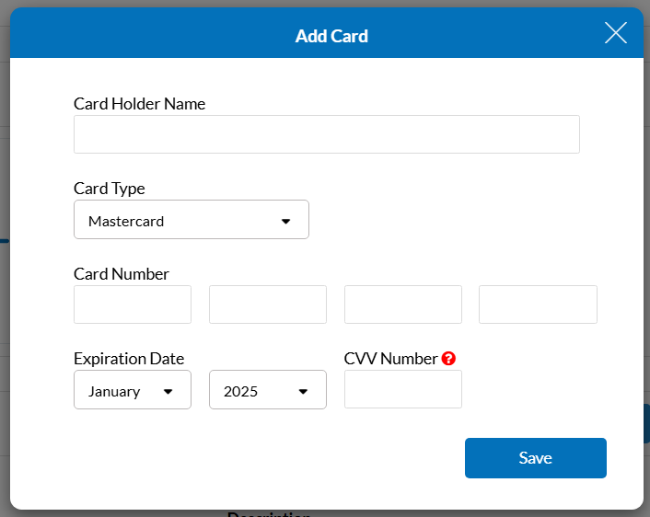The height and width of the screenshot is (517, 650).
Task: Click the arrow in the Mastercard dropdown
Action: pos(285,221)
